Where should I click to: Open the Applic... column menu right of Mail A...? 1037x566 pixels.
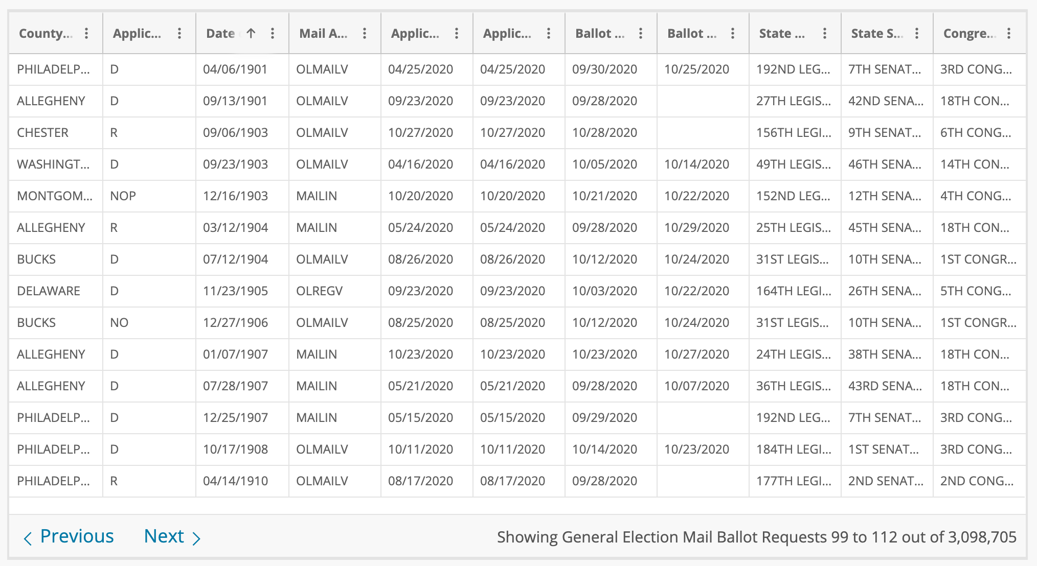(457, 34)
